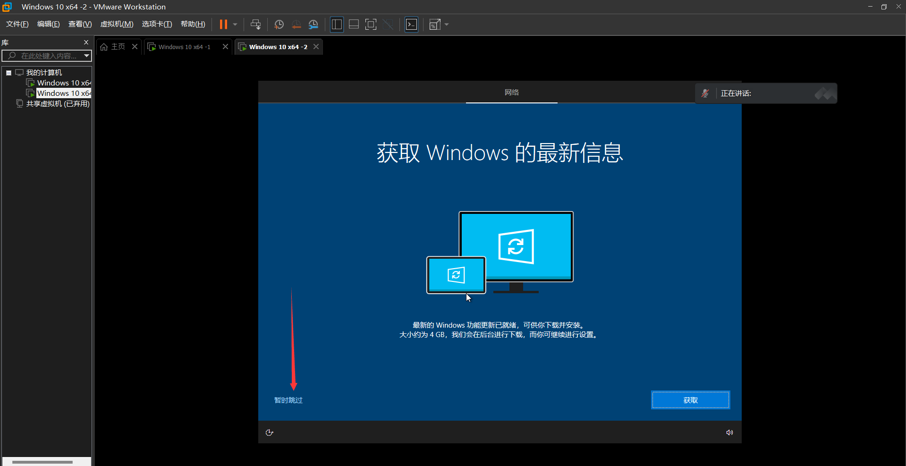Click the 获取 button
This screenshot has width=906, height=466.
pos(691,400)
